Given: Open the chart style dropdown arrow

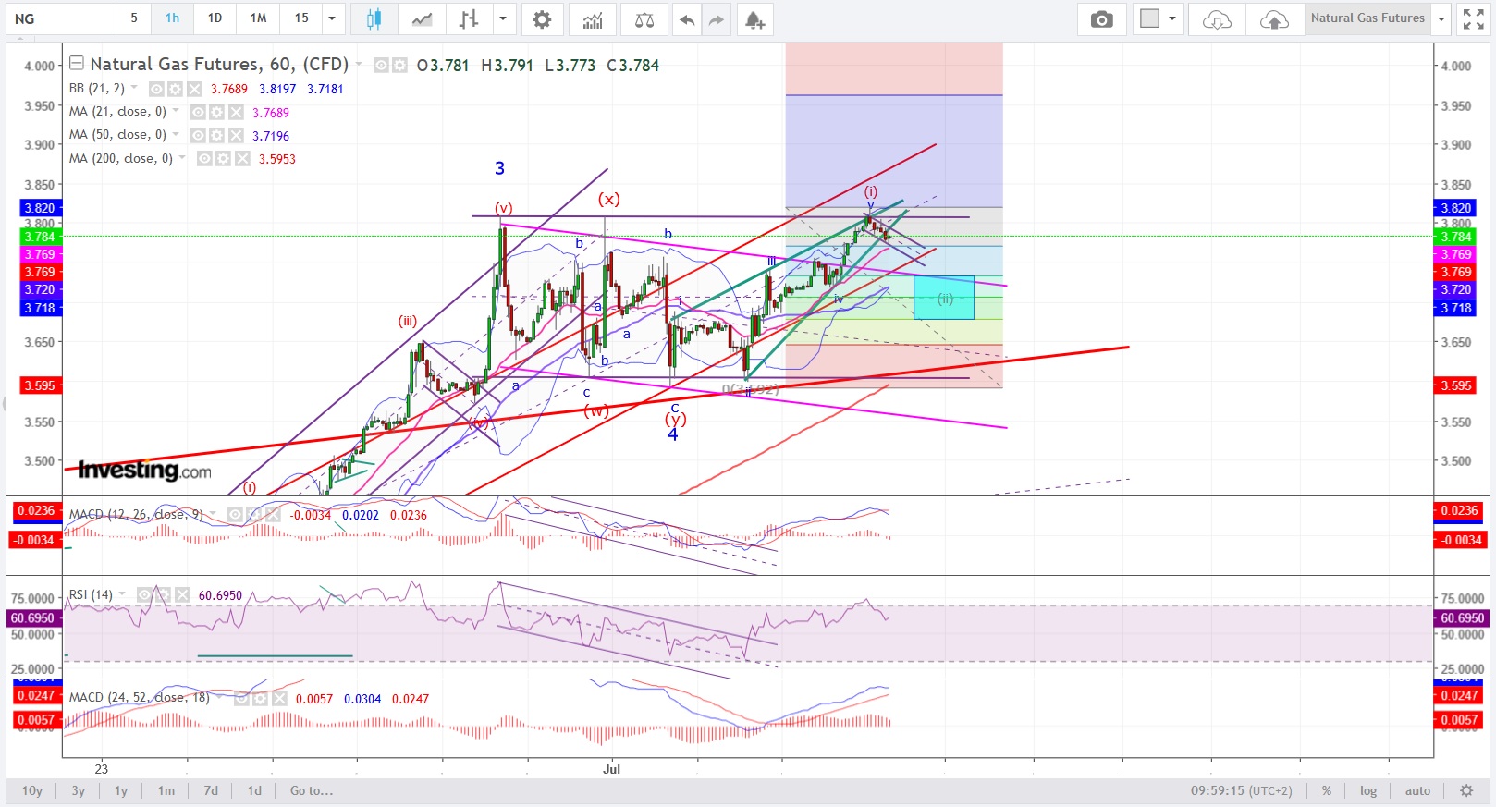Looking at the screenshot, I should click(x=503, y=19).
